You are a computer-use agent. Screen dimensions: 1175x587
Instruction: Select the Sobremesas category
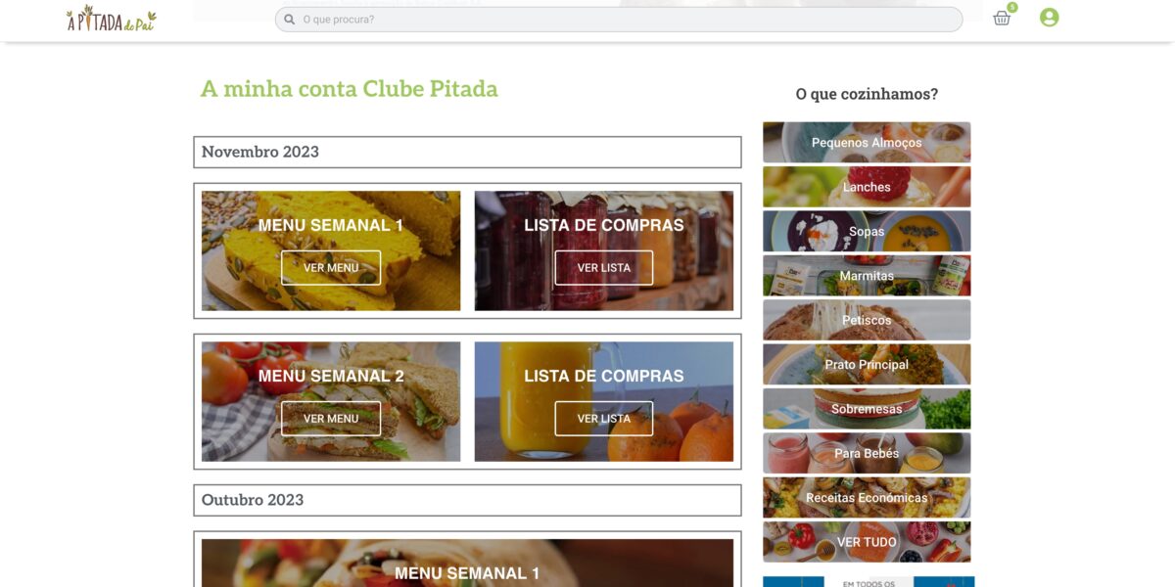point(867,409)
